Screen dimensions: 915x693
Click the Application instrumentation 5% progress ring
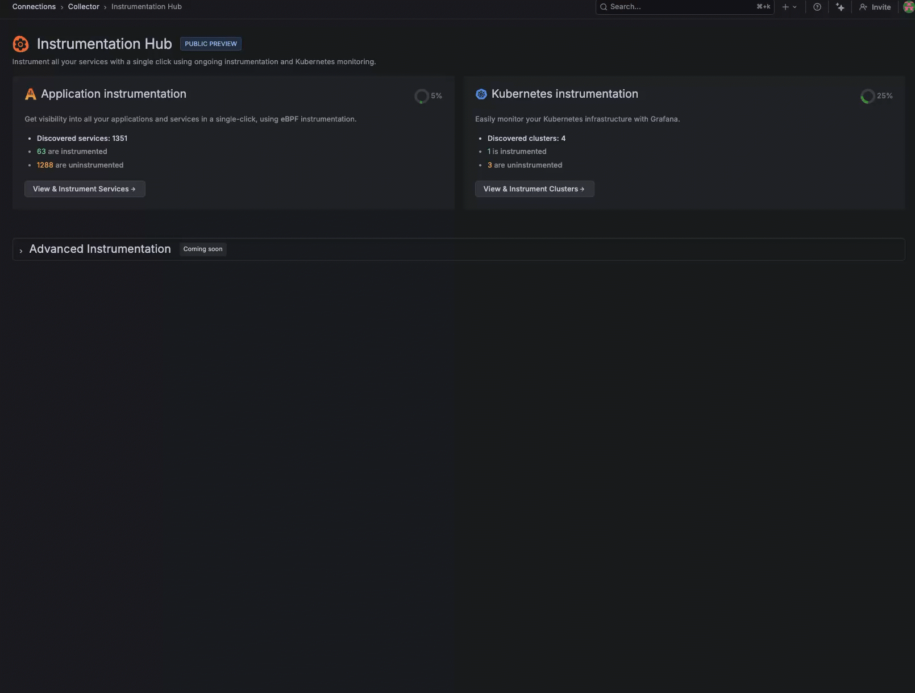point(421,95)
